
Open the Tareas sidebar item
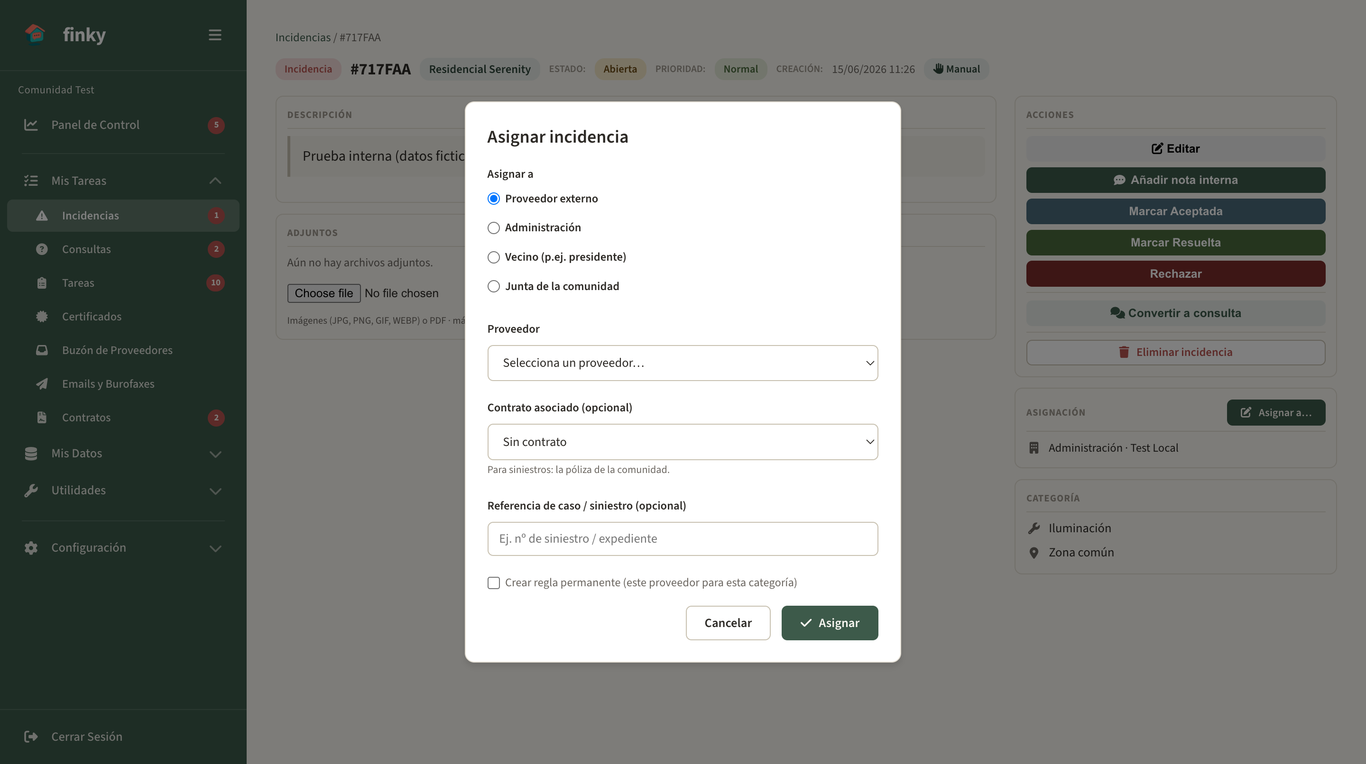(123, 283)
